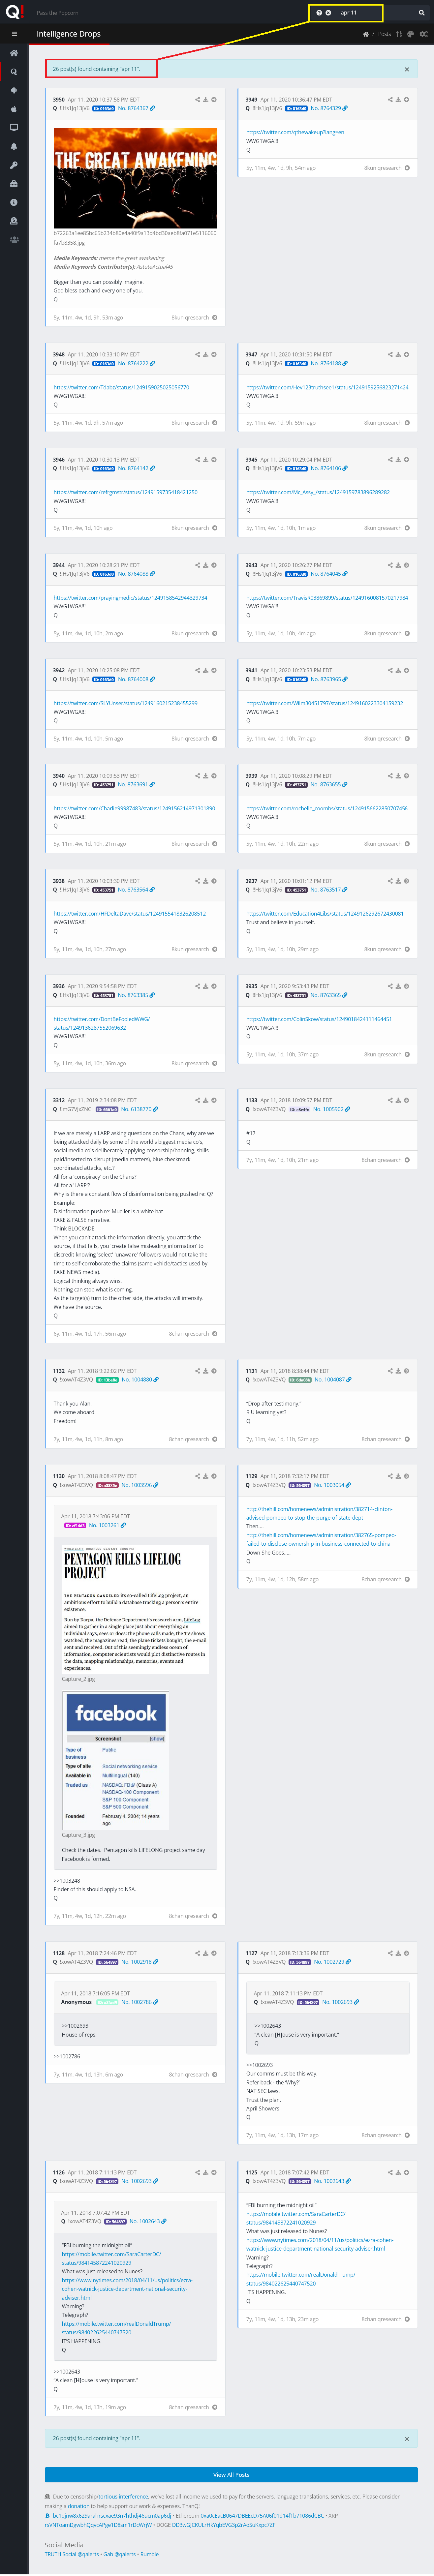This screenshot has height=2576, width=434.
Task: Clear the search field with X icon
Action: 328,13
